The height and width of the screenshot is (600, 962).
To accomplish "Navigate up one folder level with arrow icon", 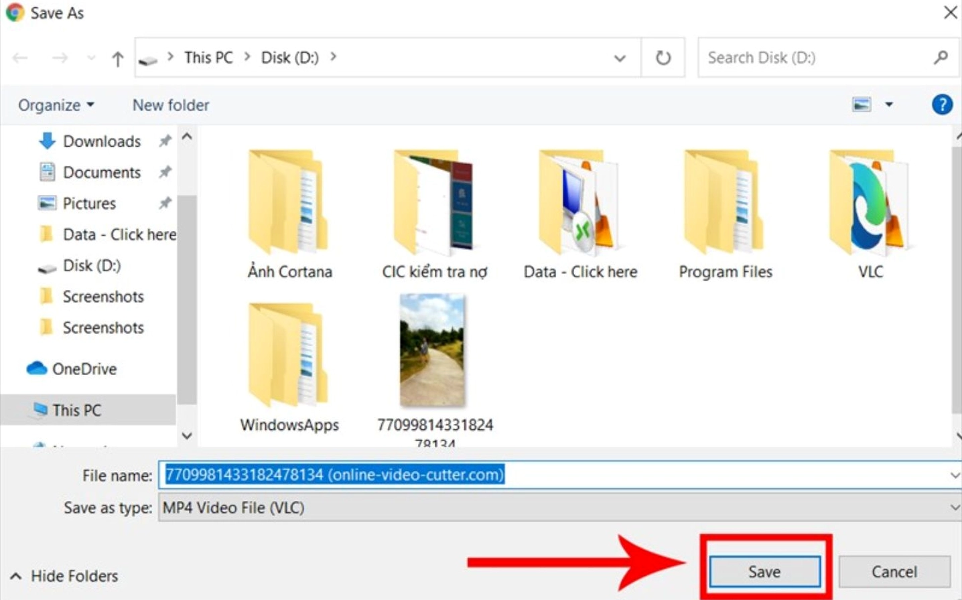I will tap(117, 58).
